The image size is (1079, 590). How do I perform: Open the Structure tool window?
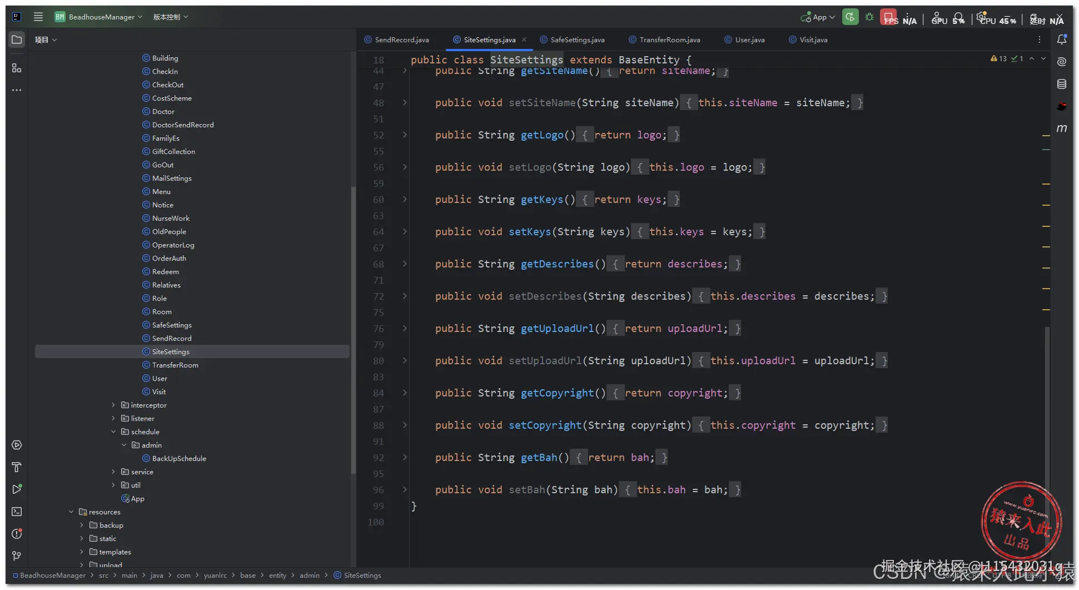(x=17, y=68)
